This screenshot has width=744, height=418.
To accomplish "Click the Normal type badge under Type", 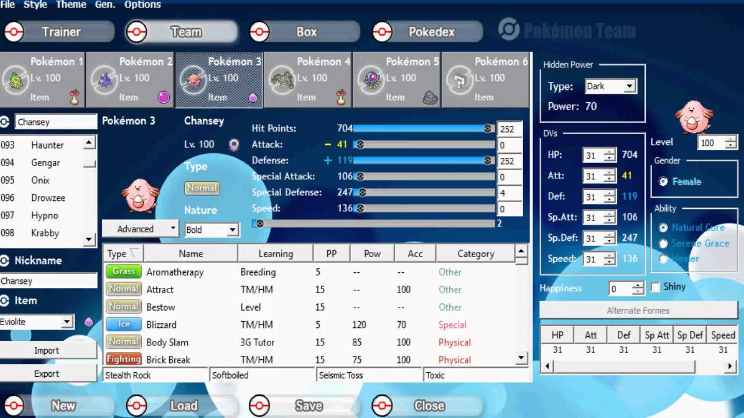I will point(202,188).
